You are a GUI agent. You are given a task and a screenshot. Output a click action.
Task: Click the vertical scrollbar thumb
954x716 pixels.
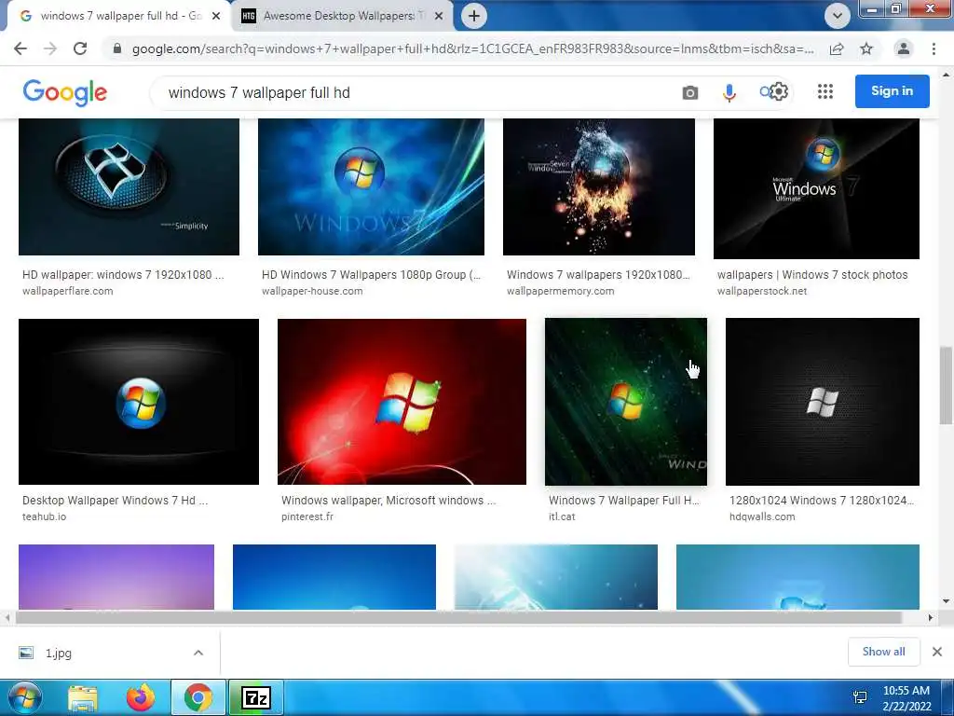(946, 385)
